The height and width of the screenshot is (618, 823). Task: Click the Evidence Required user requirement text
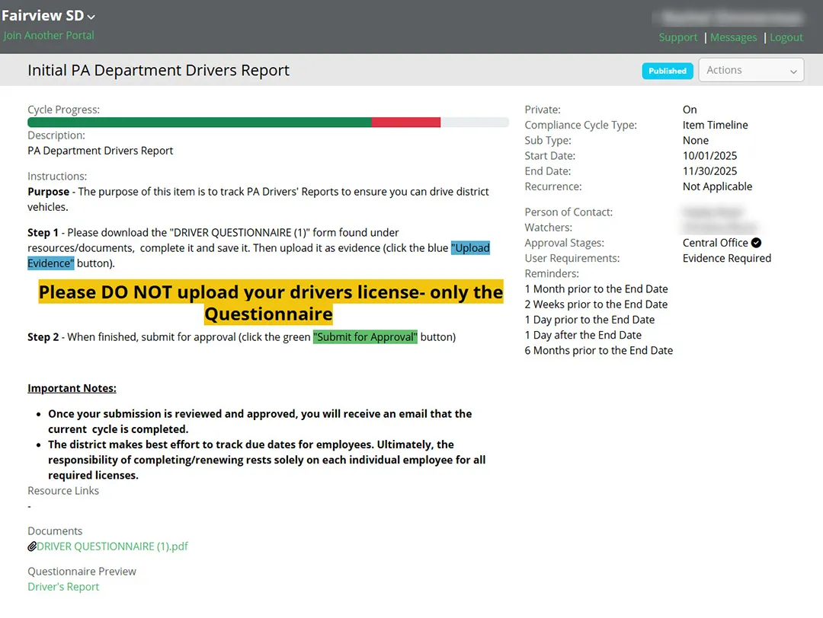pyautogui.click(x=726, y=258)
